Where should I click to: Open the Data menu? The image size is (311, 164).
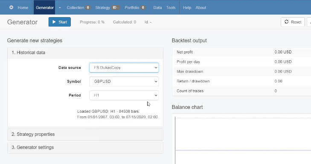[x=157, y=8]
